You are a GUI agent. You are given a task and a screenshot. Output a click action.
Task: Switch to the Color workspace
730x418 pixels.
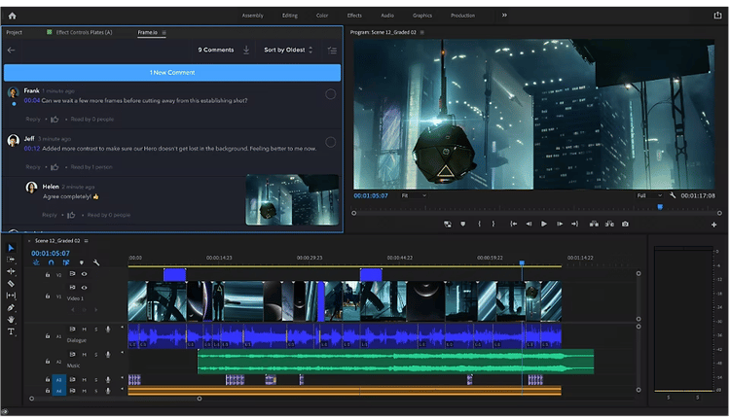(x=322, y=16)
